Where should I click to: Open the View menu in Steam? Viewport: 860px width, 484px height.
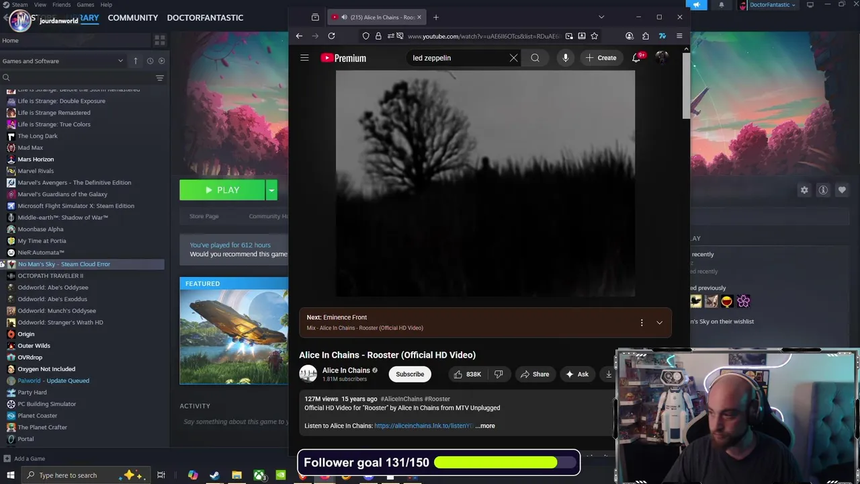click(40, 5)
